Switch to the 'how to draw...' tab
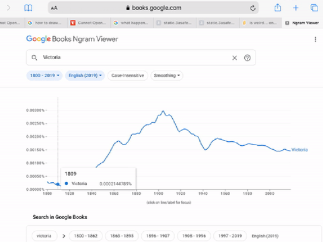This screenshot has height=242, width=323. [46, 23]
